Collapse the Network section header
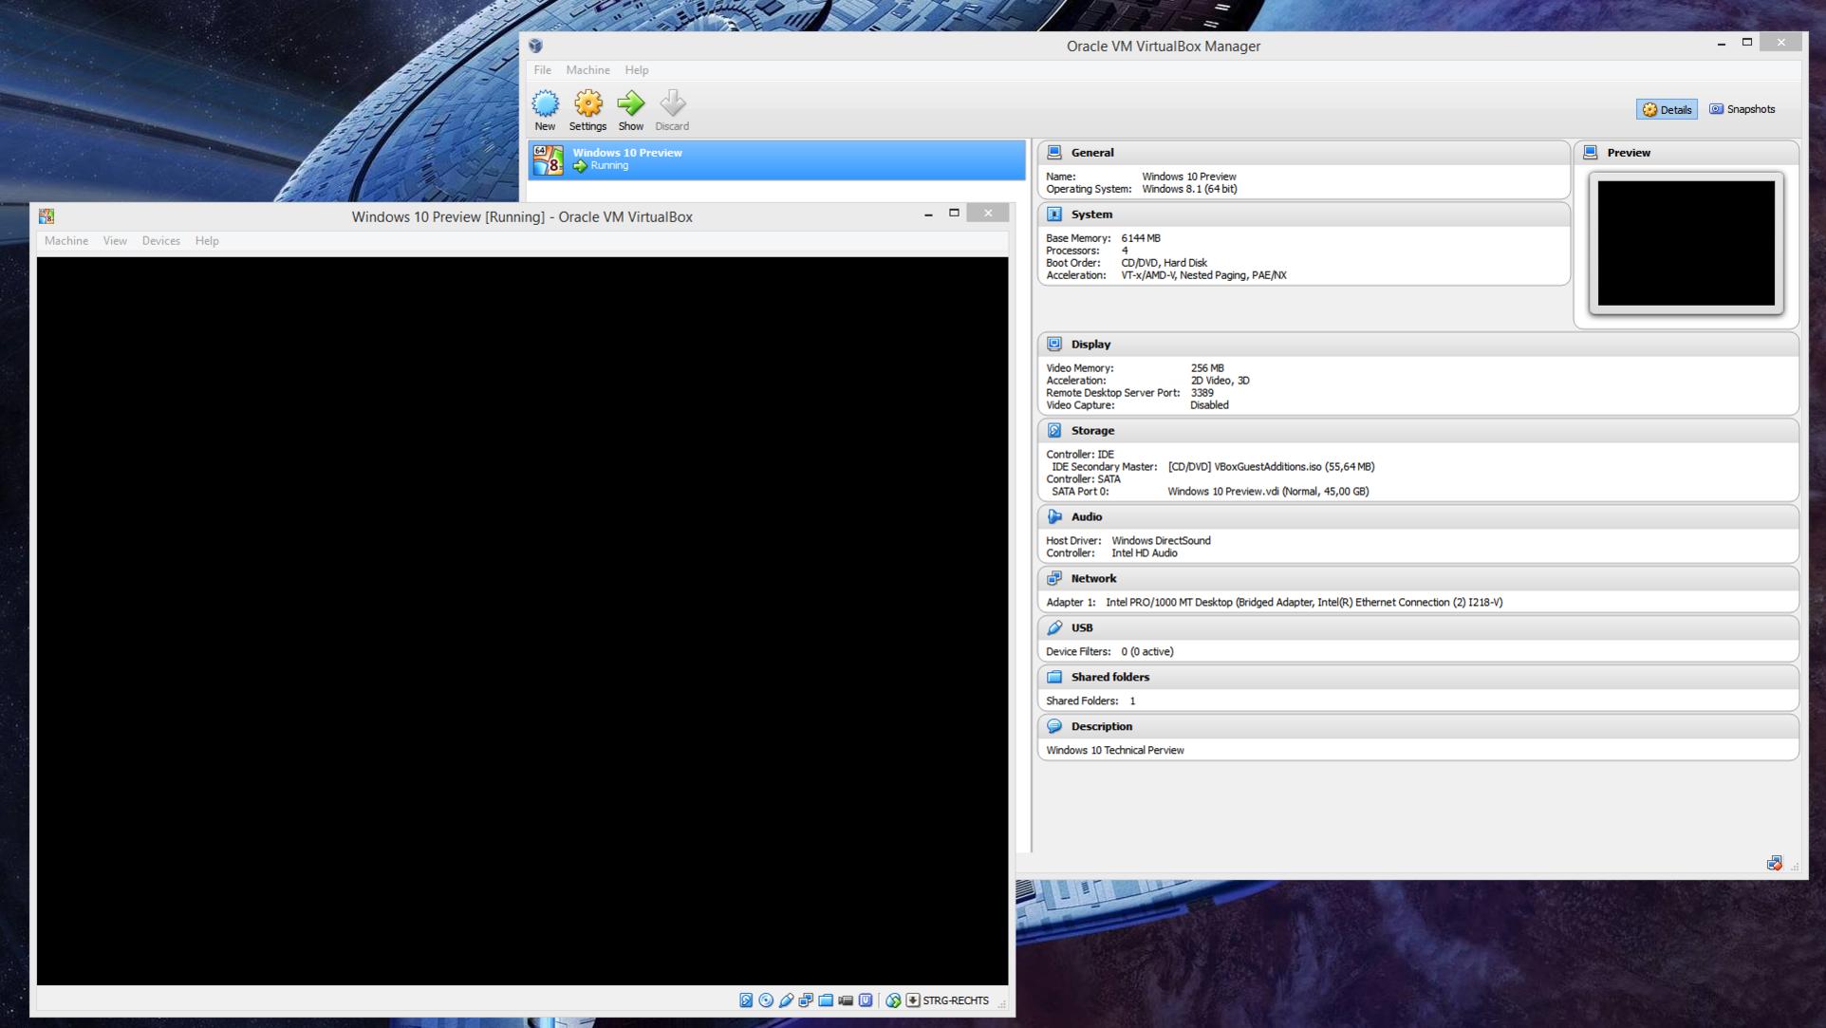Image resolution: width=1826 pixels, height=1028 pixels. [x=1093, y=579]
